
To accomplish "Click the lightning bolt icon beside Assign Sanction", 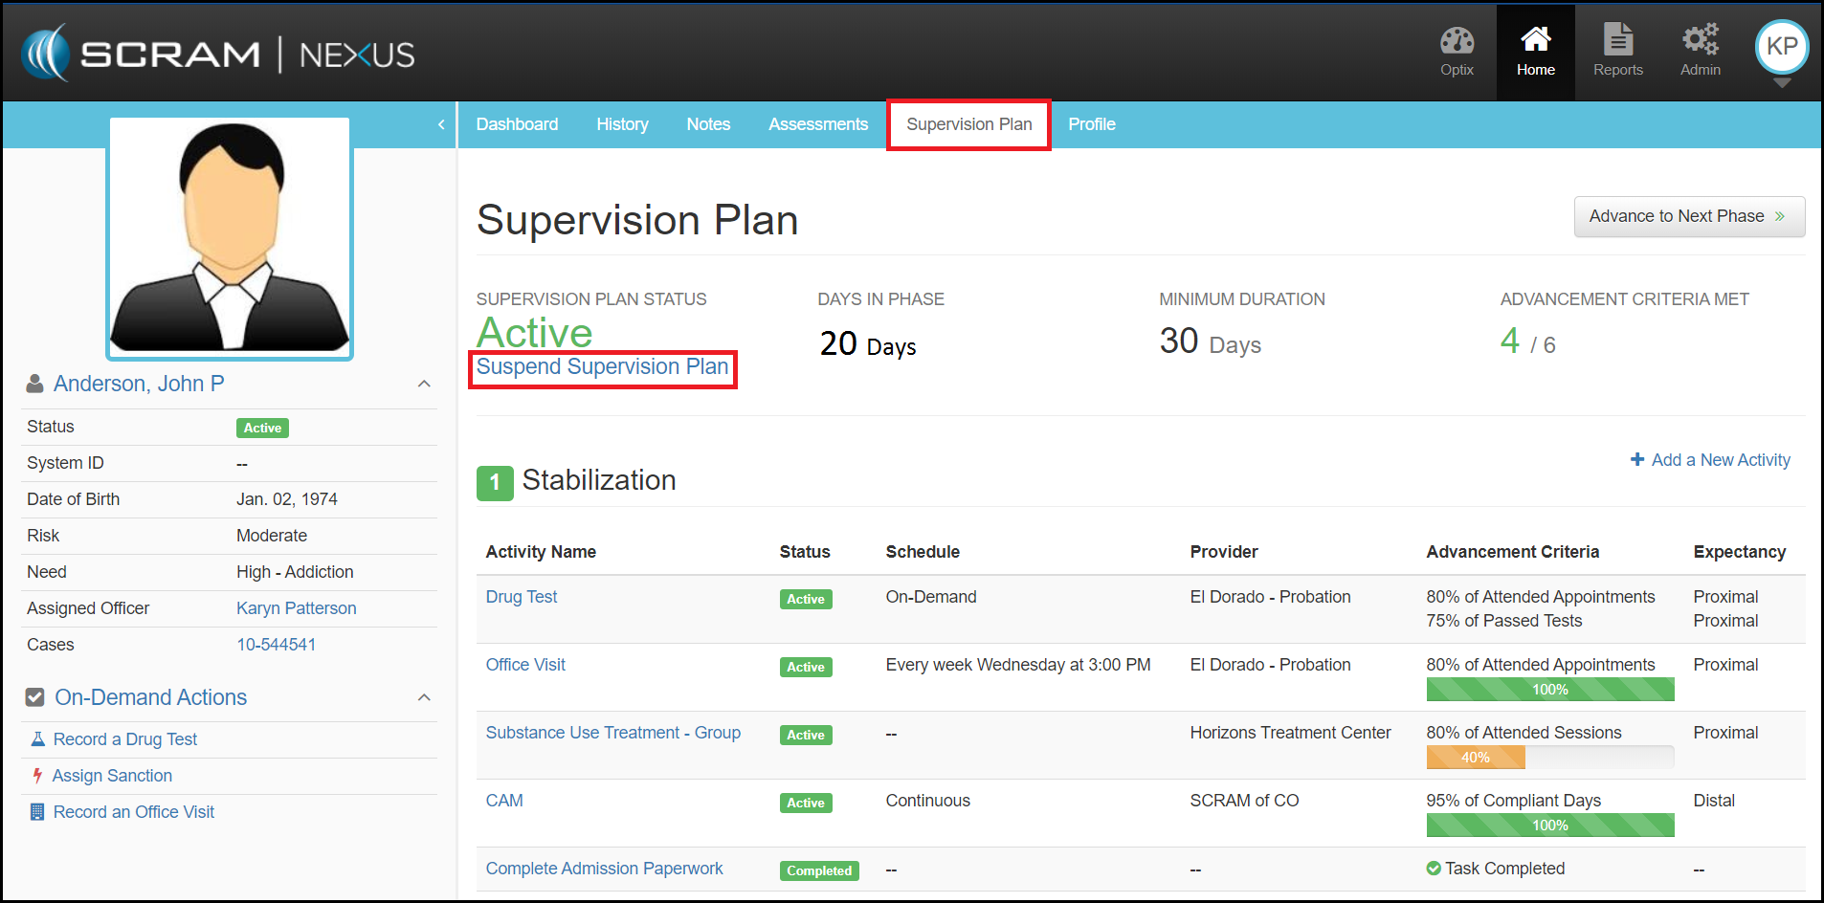I will click(37, 776).
